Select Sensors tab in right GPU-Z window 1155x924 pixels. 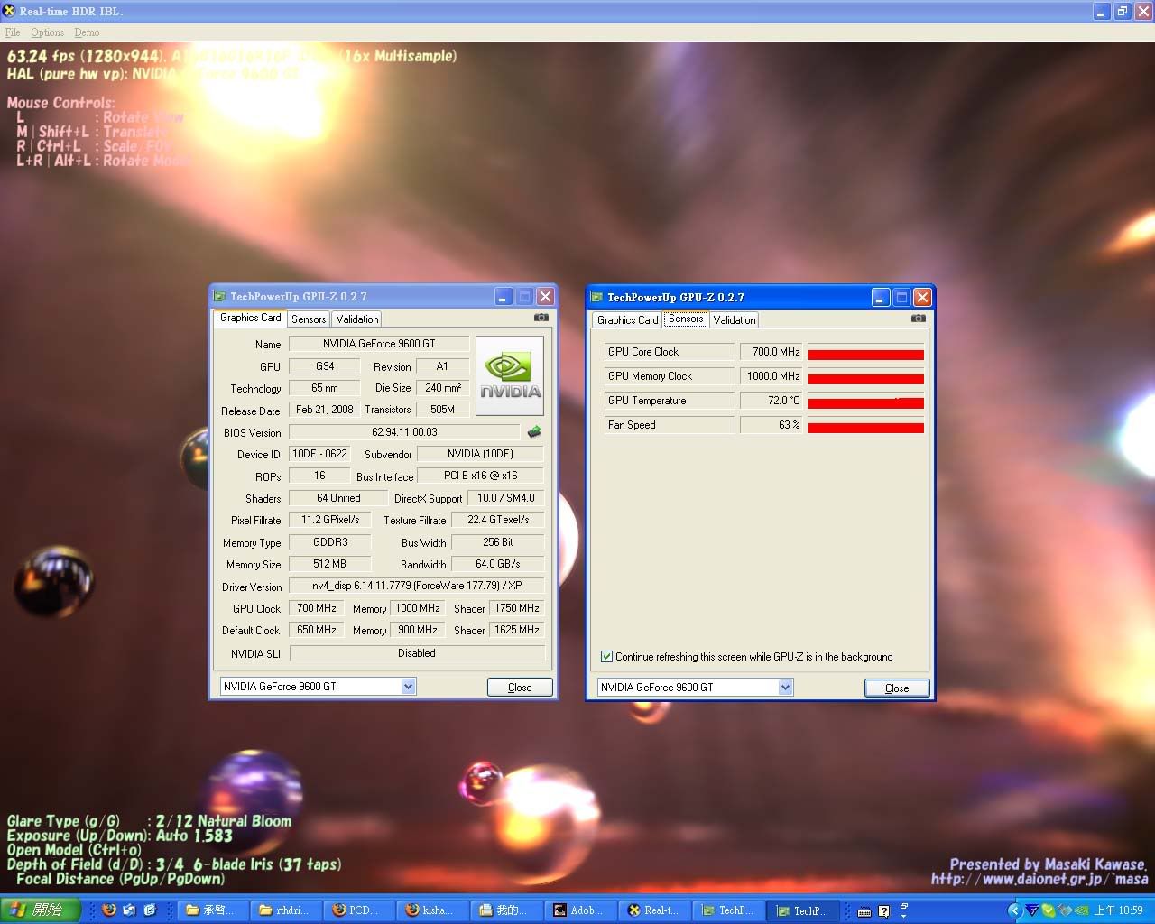click(x=686, y=319)
